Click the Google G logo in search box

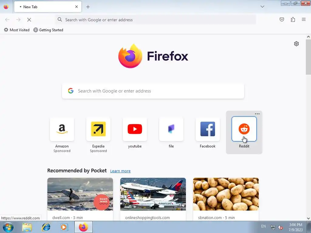click(71, 91)
